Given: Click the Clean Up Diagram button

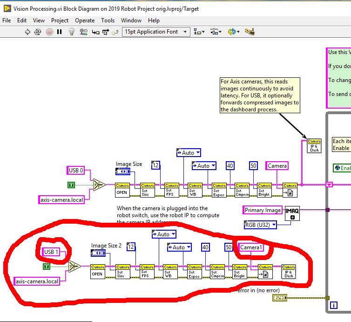Looking at the screenshot, I should [x=250, y=32].
